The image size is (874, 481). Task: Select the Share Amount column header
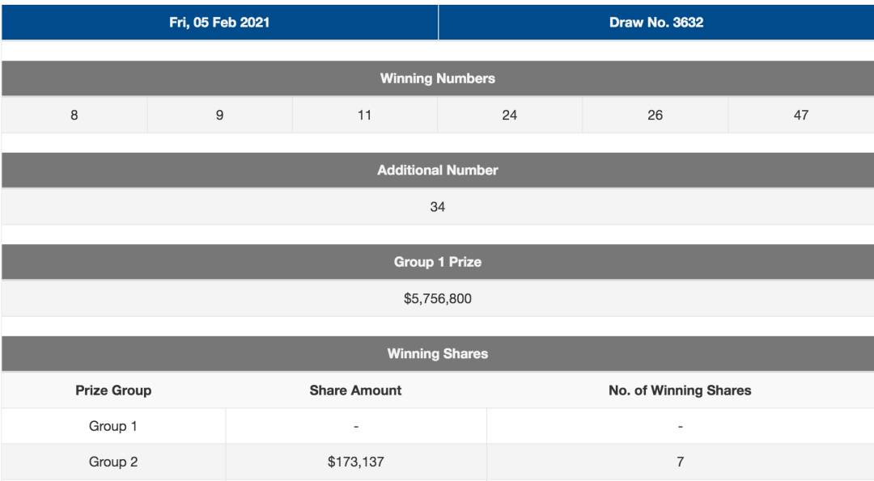[x=355, y=390]
